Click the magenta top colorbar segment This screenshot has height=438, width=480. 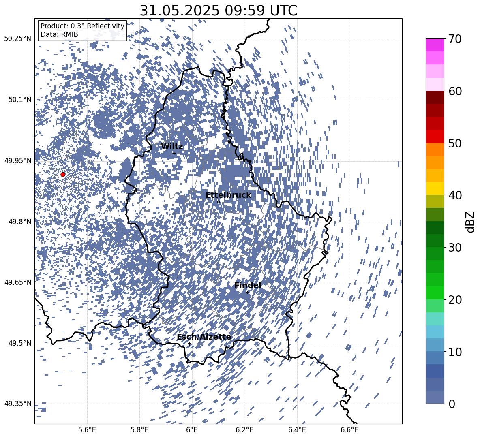point(435,45)
